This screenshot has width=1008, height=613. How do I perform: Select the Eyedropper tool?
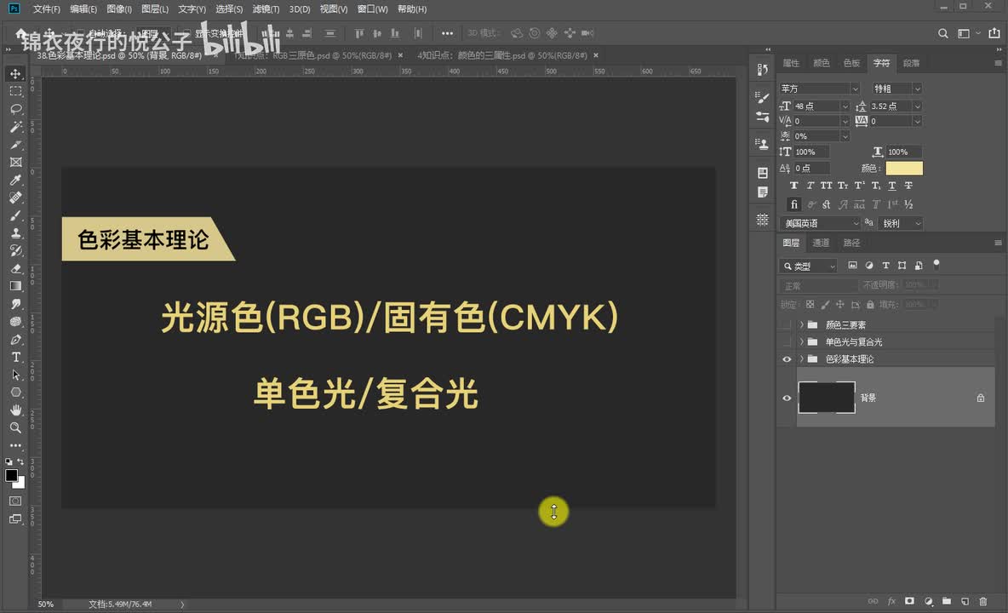click(15, 180)
